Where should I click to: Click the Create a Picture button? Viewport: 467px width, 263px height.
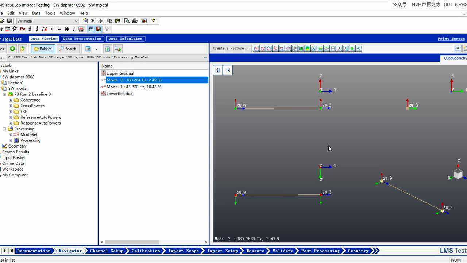click(231, 49)
